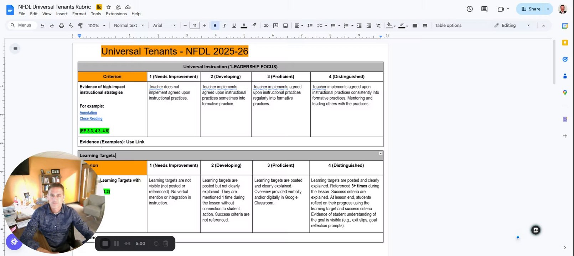
Task: Open the numbered list options dropdown arrow
Action: click(x=352, y=26)
